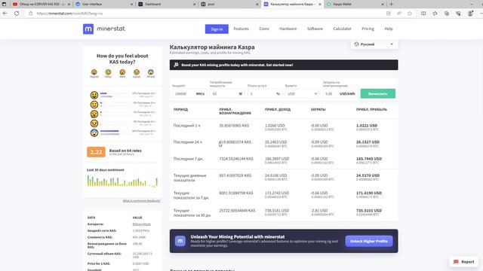Vote Upset emoji for KAS sentiment

[137, 72]
